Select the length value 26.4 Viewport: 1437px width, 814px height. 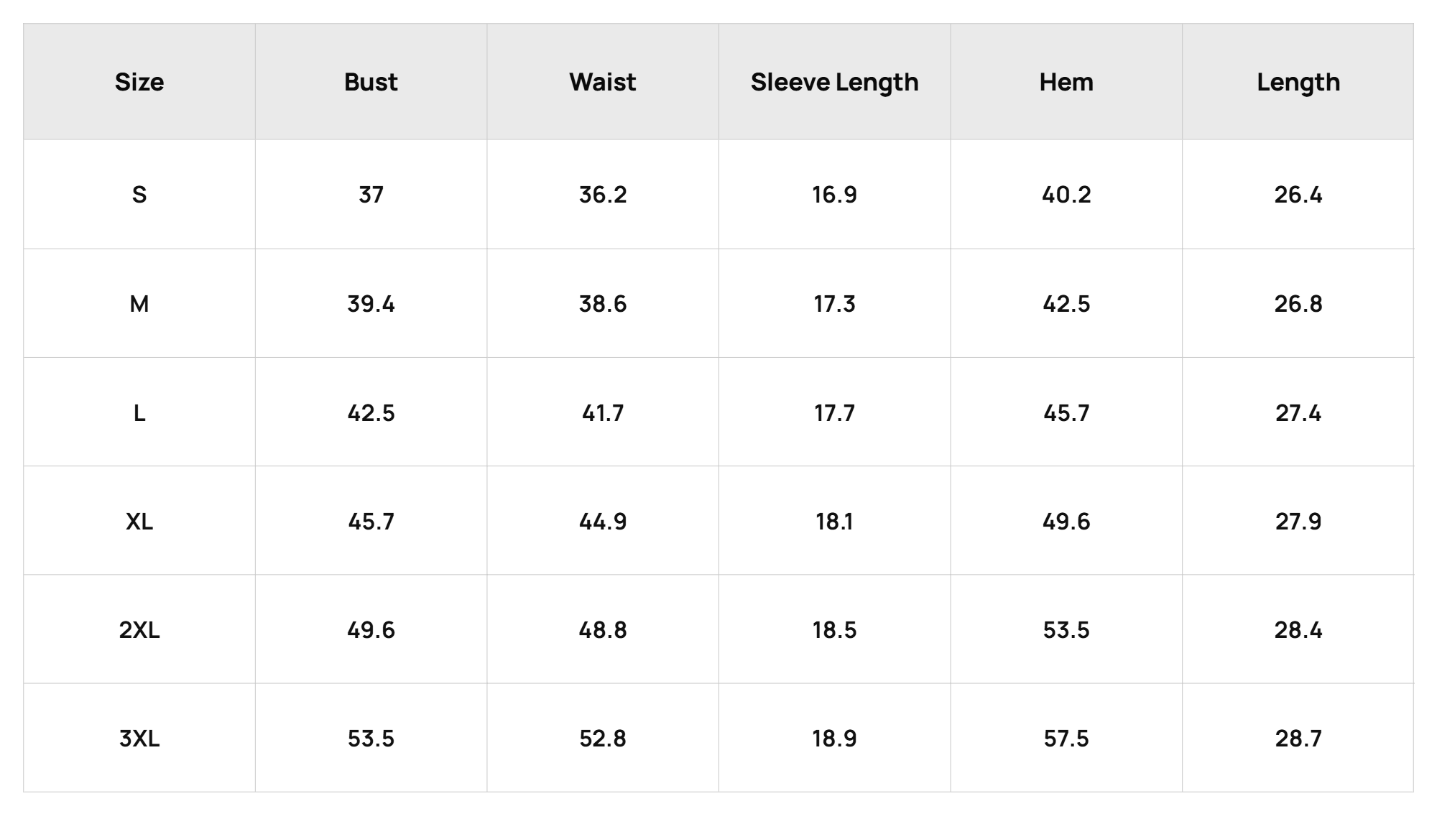tap(1298, 195)
